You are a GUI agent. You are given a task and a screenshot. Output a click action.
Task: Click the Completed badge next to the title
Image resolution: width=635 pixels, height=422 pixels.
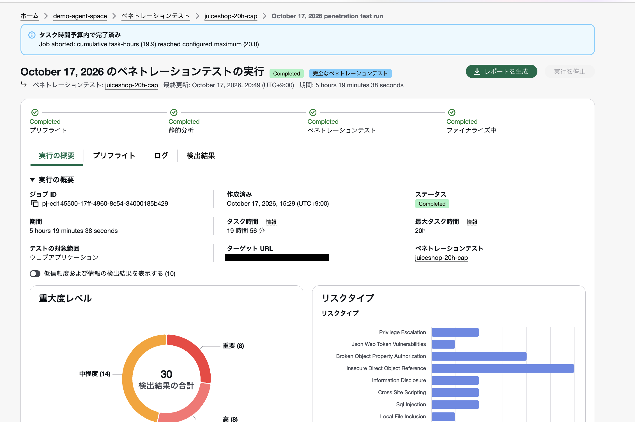[286, 74]
